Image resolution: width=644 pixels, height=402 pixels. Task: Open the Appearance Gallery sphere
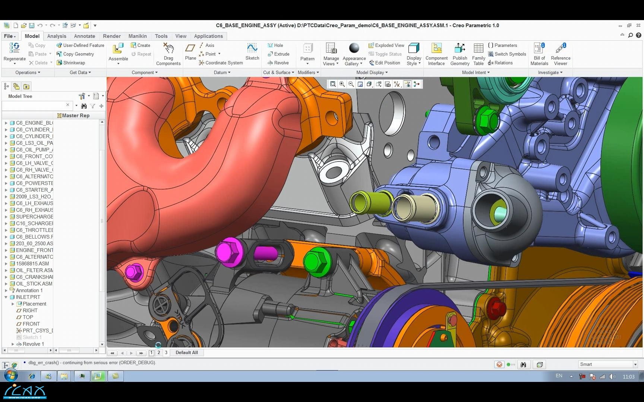354,48
